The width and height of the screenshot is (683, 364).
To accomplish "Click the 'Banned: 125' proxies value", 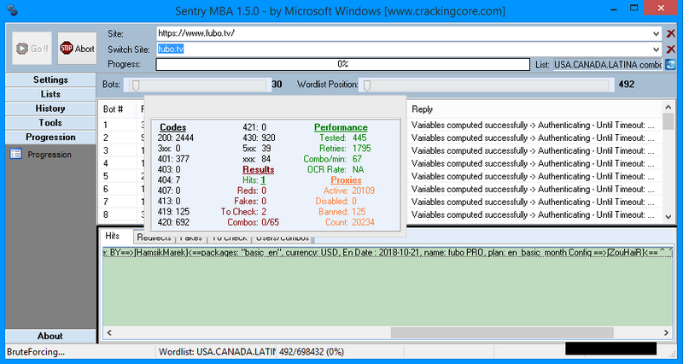I will (342, 212).
